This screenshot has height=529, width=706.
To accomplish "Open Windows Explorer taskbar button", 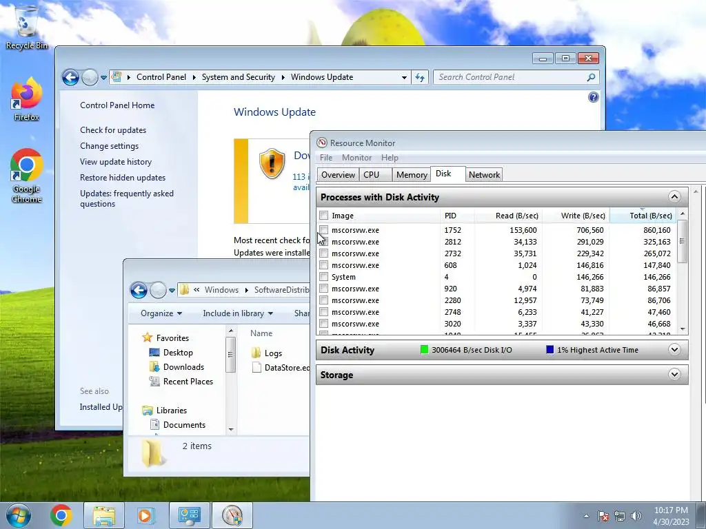I will (x=104, y=515).
